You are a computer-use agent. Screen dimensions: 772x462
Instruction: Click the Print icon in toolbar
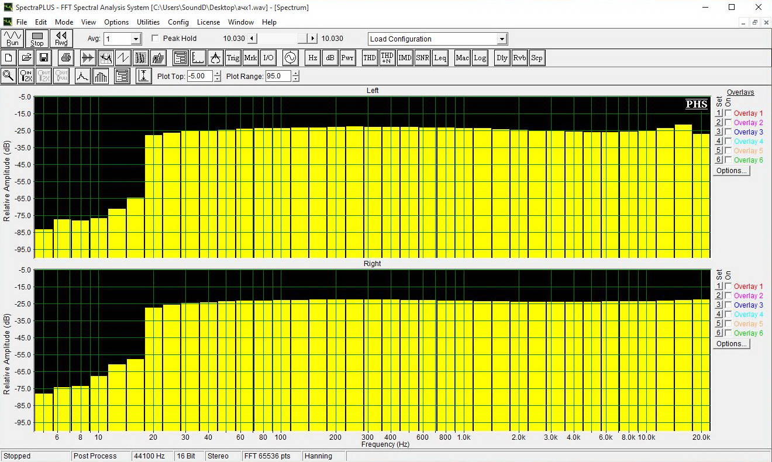[66, 57]
